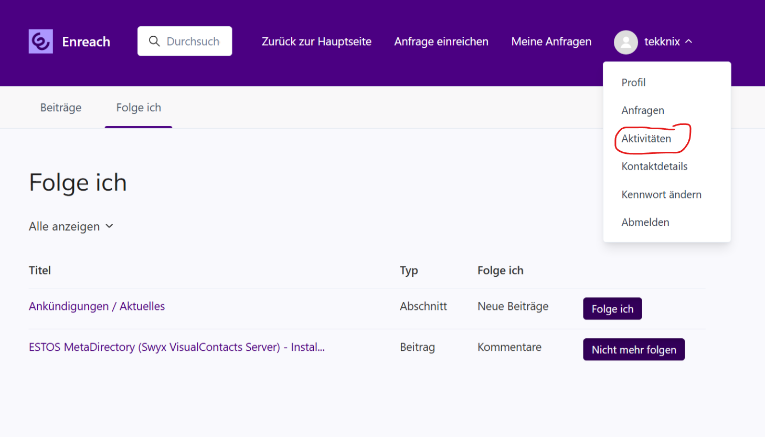Select the Folge ich tab
This screenshot has width=765, height=437.
click(139, 108)
